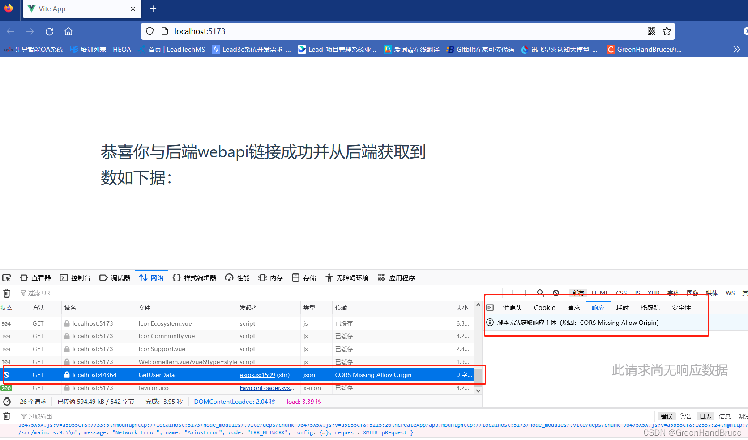Open the 无障碍环境 accessibility panel
This screenshot has width=748, height=440.
347,278
